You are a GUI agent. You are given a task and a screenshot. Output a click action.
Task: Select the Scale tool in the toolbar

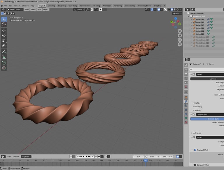(x=4, y=40)
